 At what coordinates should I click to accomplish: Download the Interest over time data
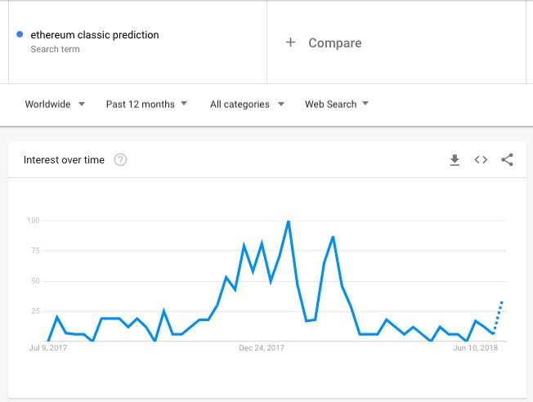tap(455, 159)
